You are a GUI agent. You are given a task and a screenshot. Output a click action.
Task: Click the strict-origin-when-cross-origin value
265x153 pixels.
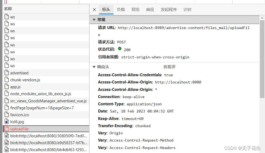[155, 57]
